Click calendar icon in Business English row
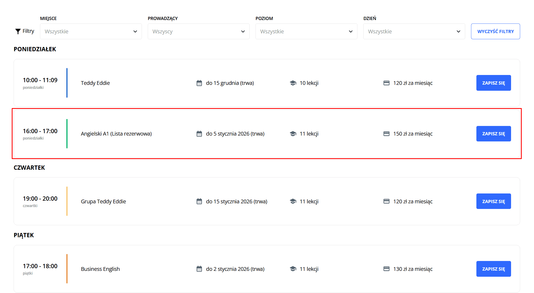The image size is (534, 293). point(199,269)
